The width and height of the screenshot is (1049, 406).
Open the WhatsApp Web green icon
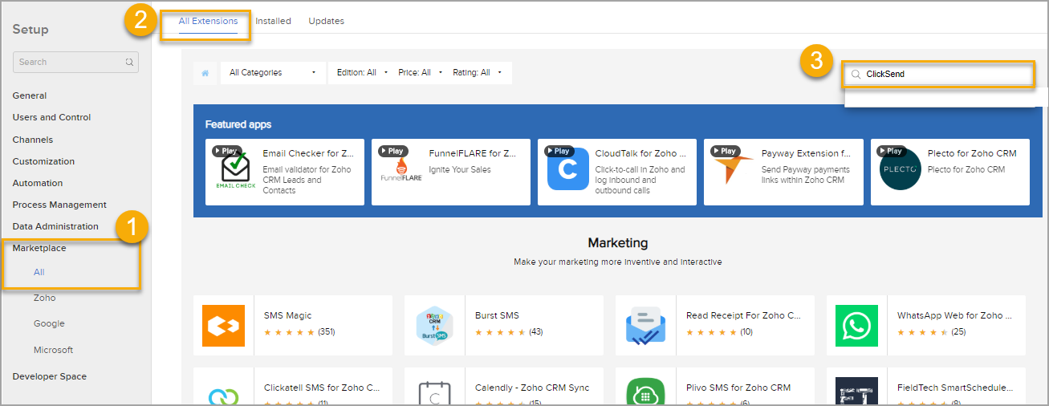click(856, 326)
